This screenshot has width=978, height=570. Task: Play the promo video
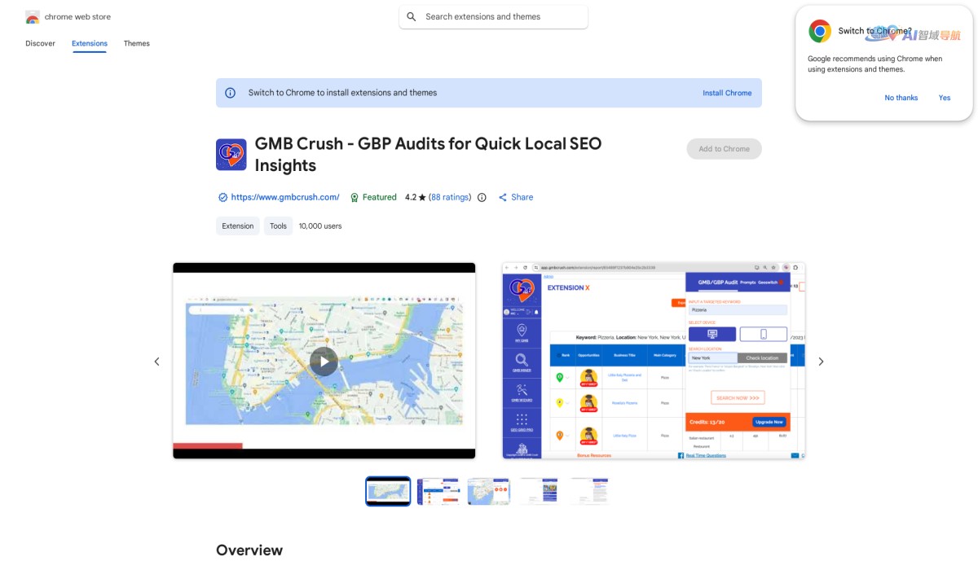[324, 361]
